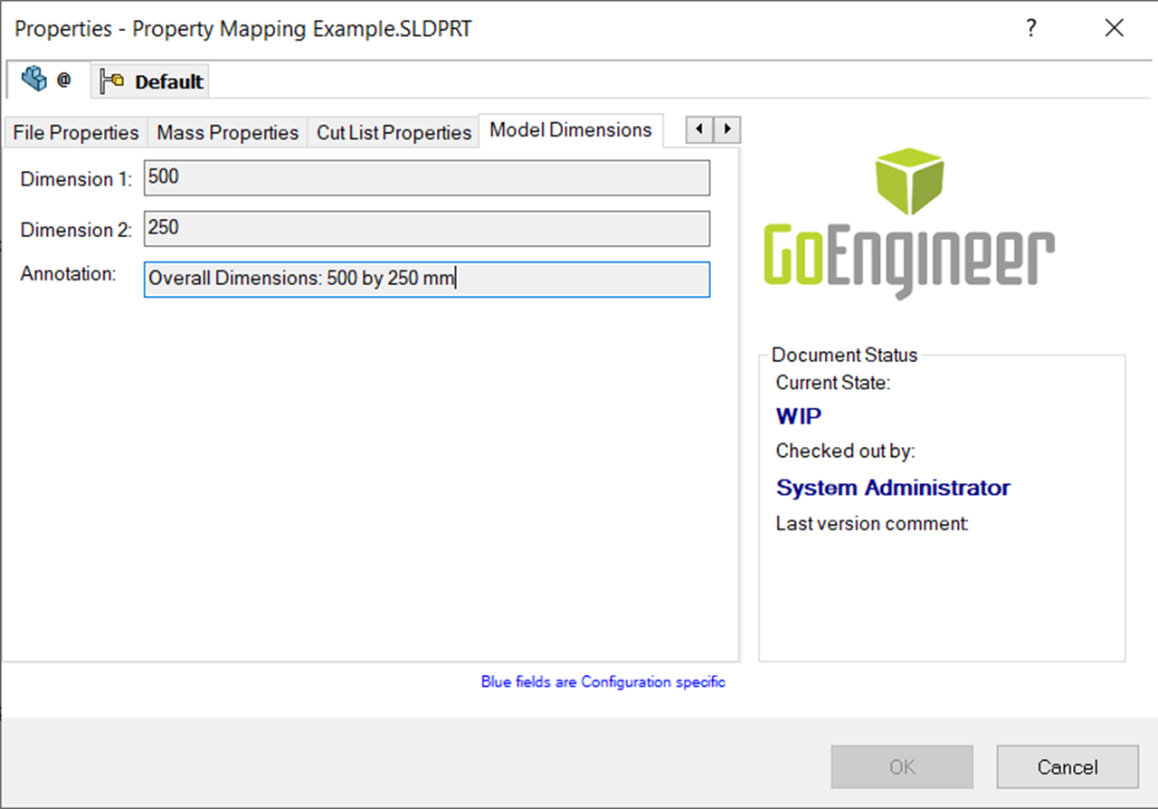Click the 'Dimension 1:' label

77,179
